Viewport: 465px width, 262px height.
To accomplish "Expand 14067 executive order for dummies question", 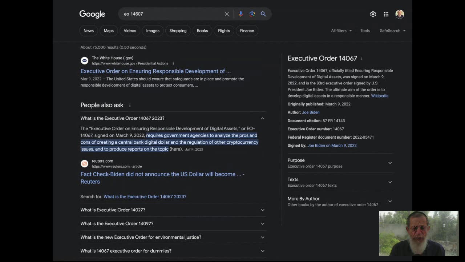I will 173,251.
